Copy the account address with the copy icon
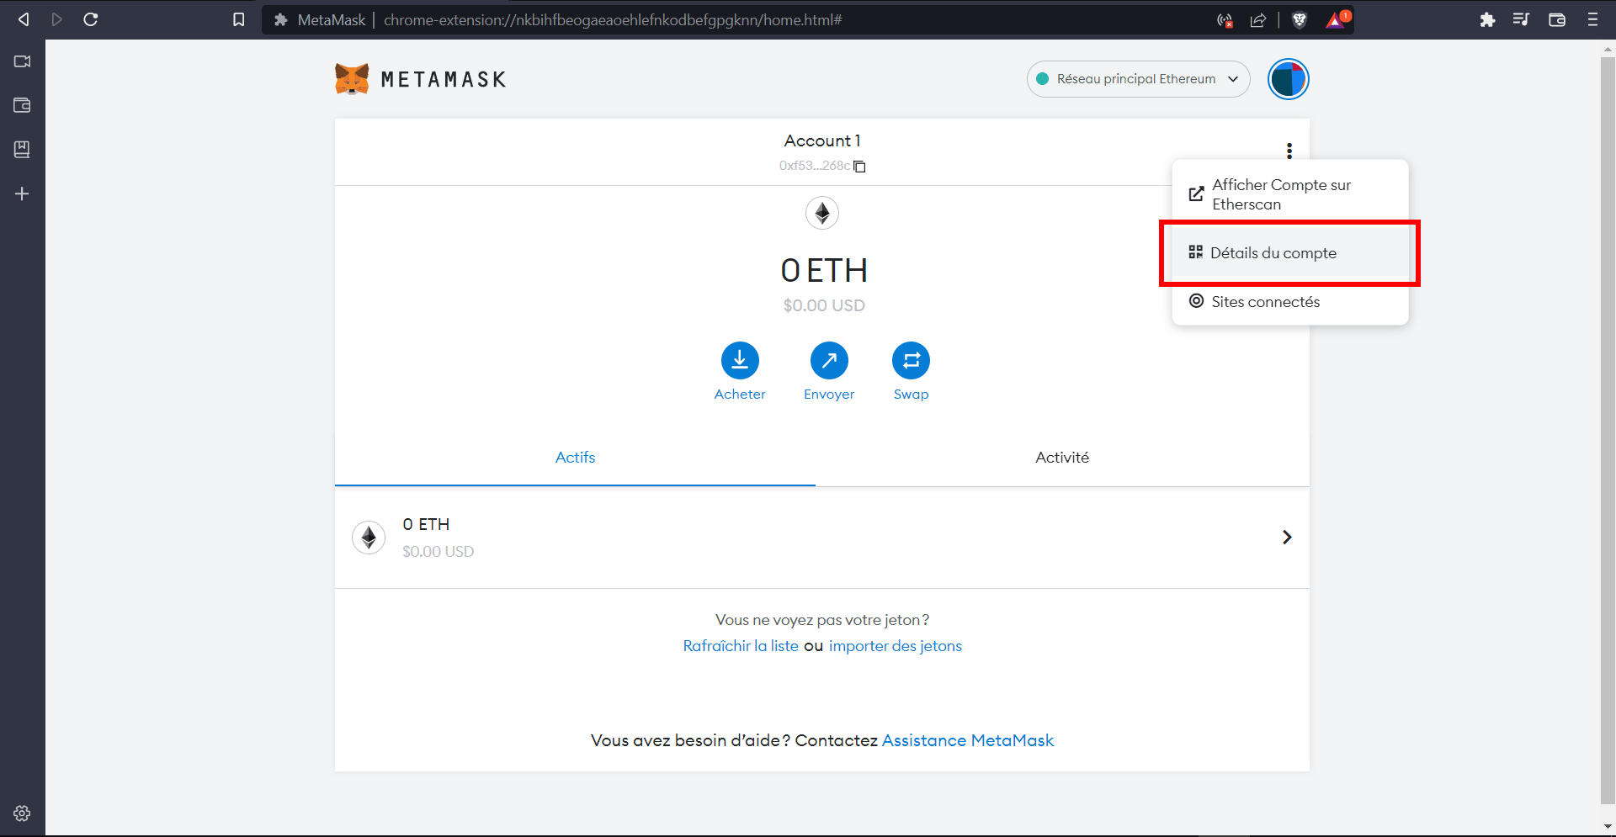Image resolution: width=1616 pixels, height=837 pixels. [x=859, y=167]
